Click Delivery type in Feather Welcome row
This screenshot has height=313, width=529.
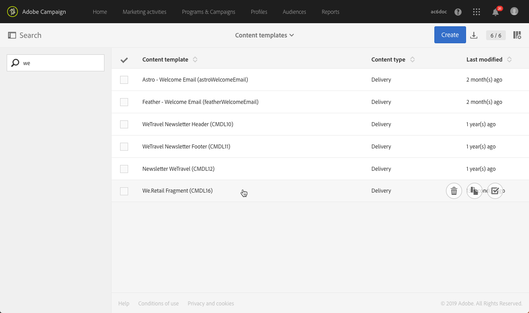(381, 102)
